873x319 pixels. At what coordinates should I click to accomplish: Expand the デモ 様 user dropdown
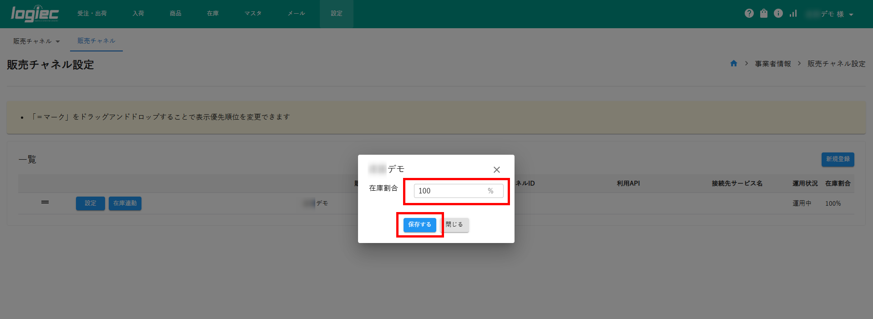(836, 14)
